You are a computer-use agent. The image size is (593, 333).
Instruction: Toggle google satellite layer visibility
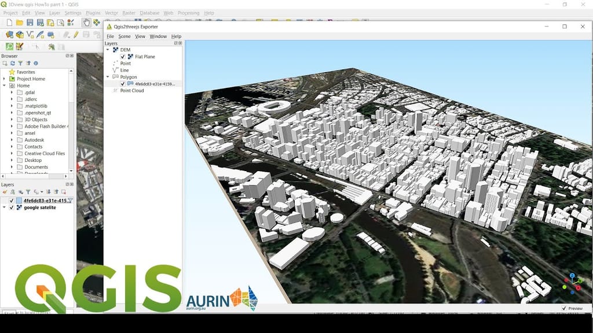click(12, 207)
